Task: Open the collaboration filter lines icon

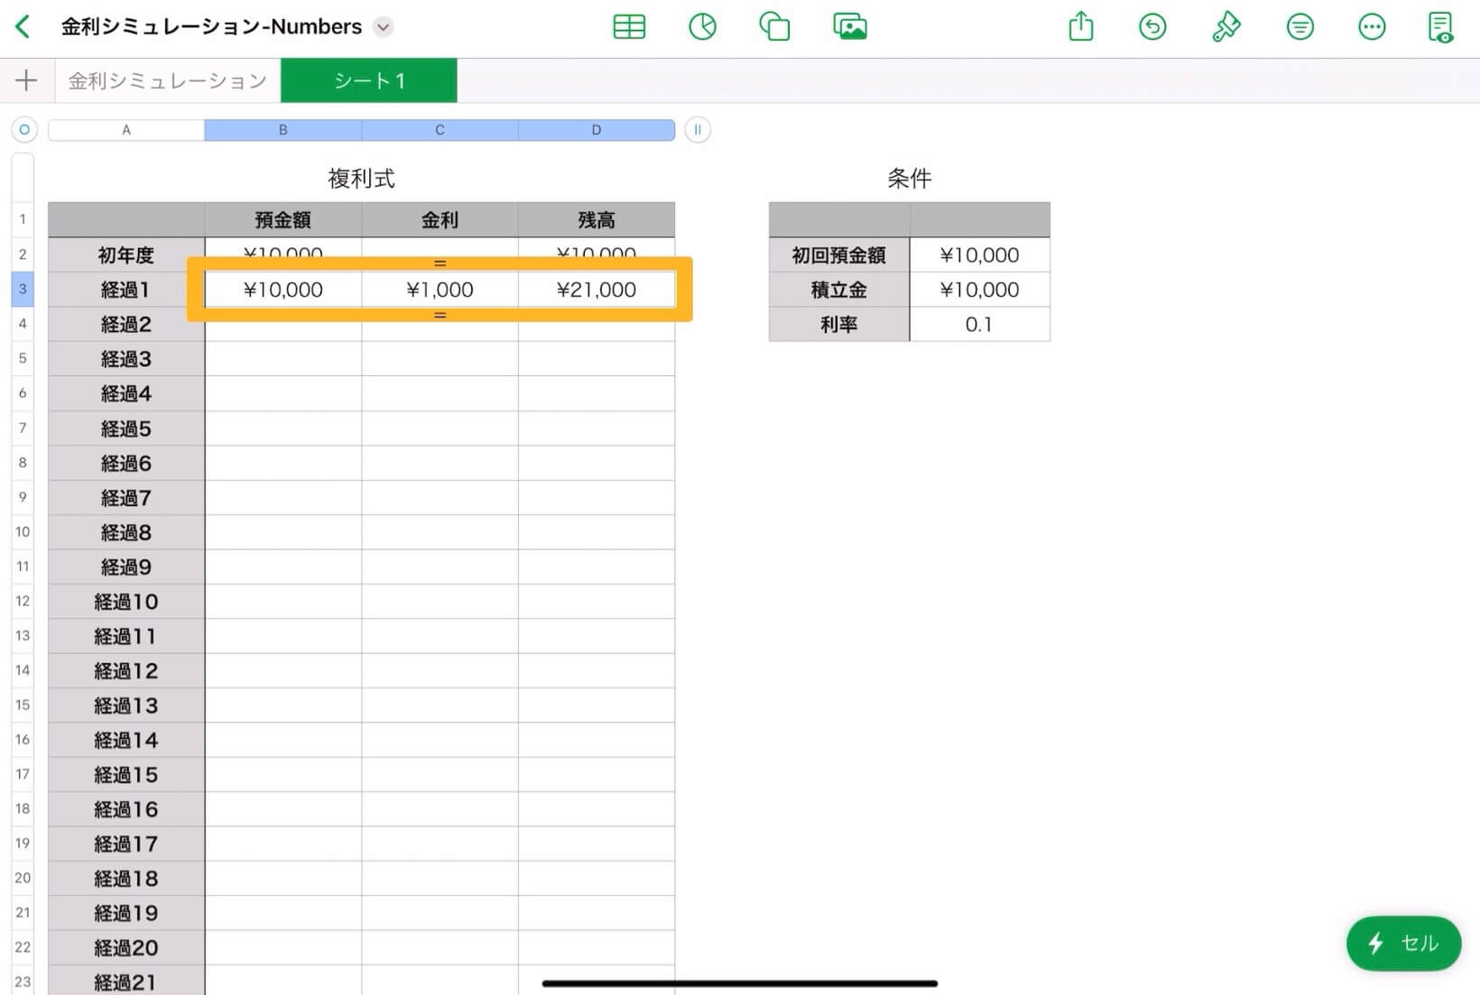Action: pyautogui.click(x=1300, y=26)
